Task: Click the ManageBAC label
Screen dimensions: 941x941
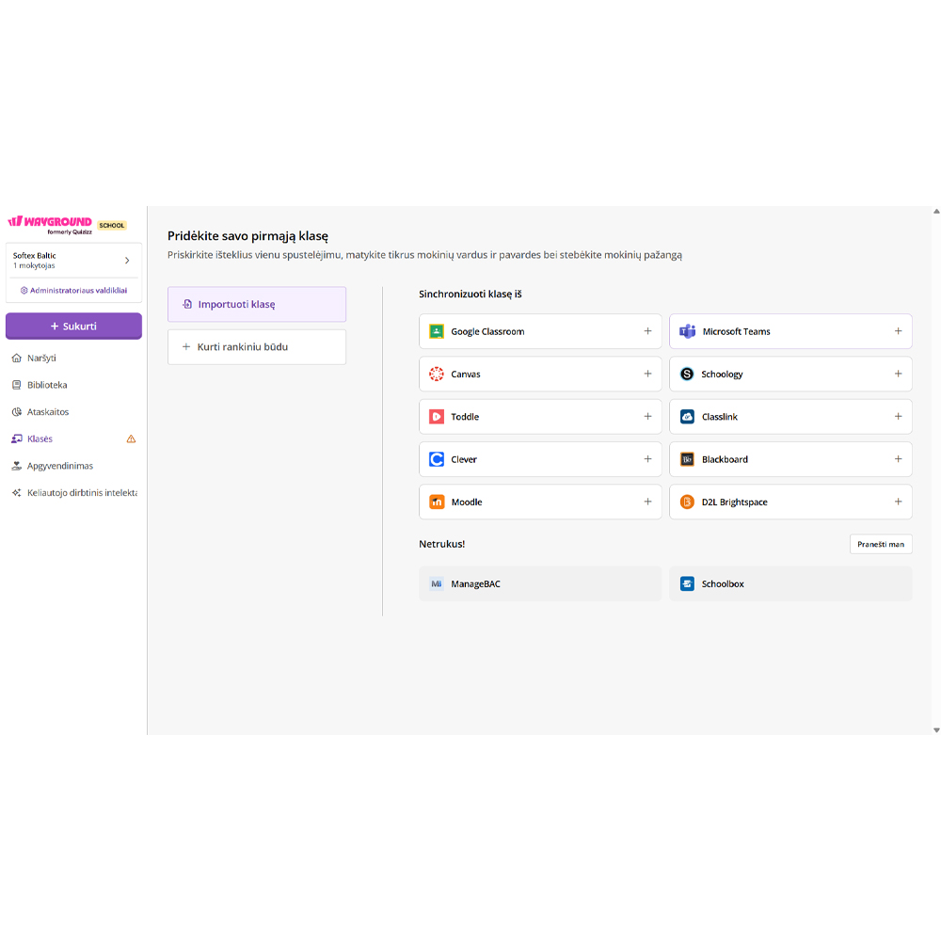Action: 475,584
